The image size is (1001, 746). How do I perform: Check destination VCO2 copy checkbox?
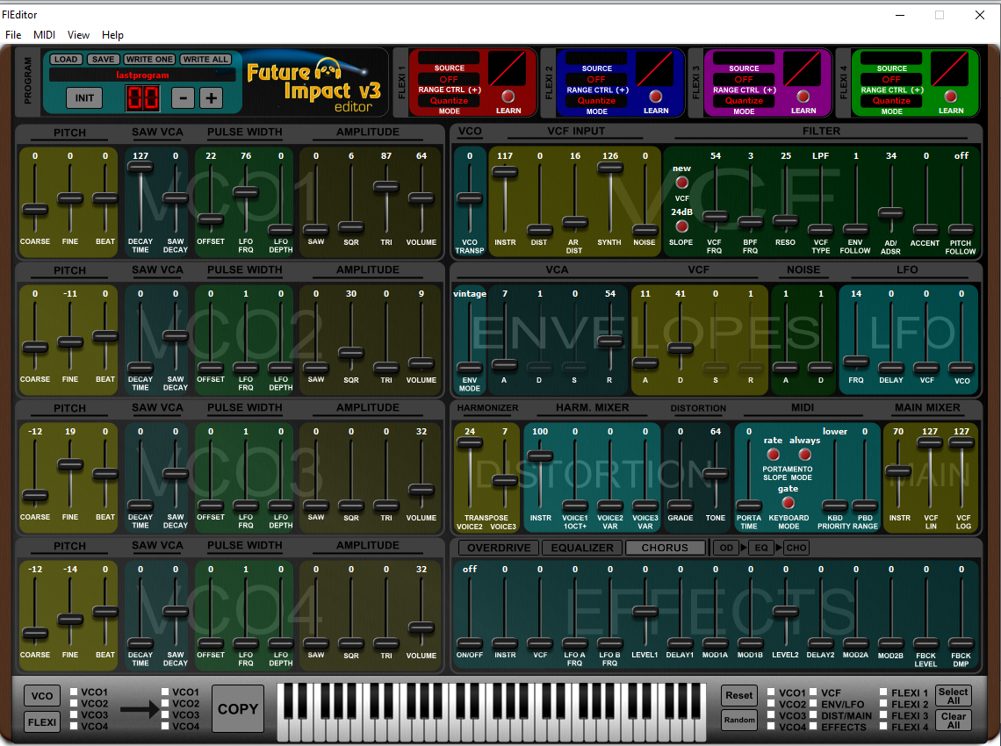(165, 703)
